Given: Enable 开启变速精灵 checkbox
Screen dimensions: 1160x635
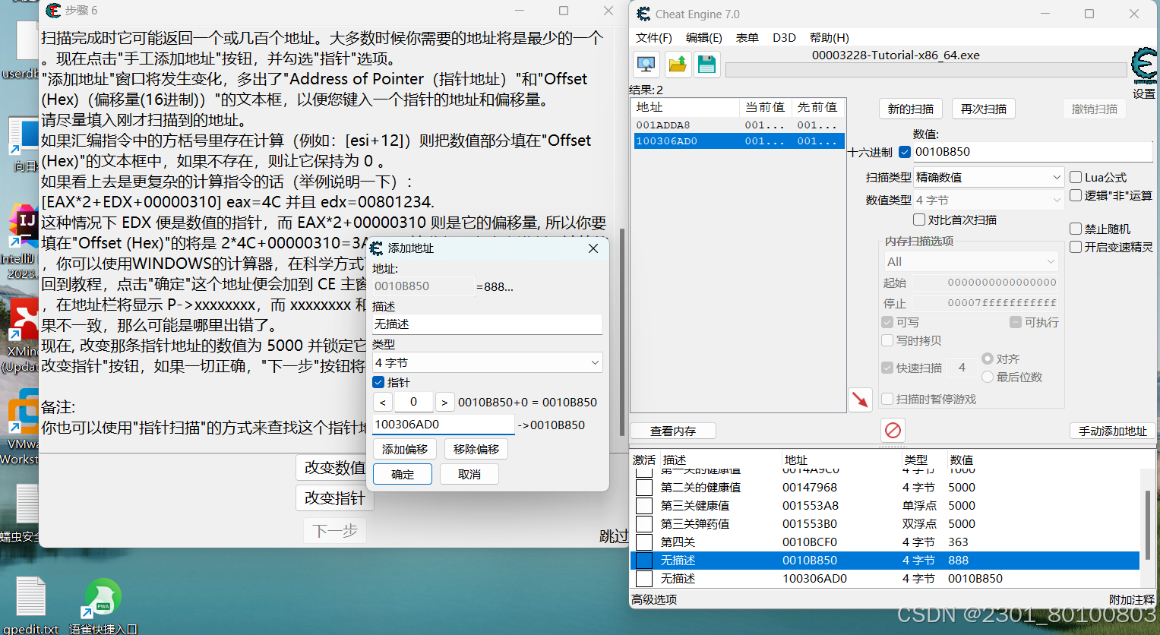Looking at the screenshot, I should [1076, 247].
